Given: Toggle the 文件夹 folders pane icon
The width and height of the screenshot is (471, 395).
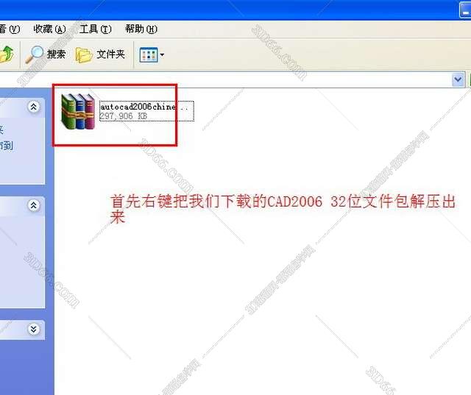Looking at the screenshot, I should [85, 54].
